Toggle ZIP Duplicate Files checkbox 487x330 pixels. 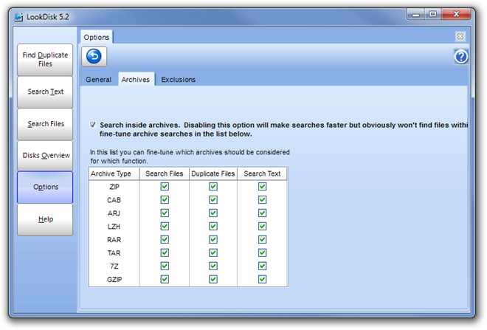213,187
